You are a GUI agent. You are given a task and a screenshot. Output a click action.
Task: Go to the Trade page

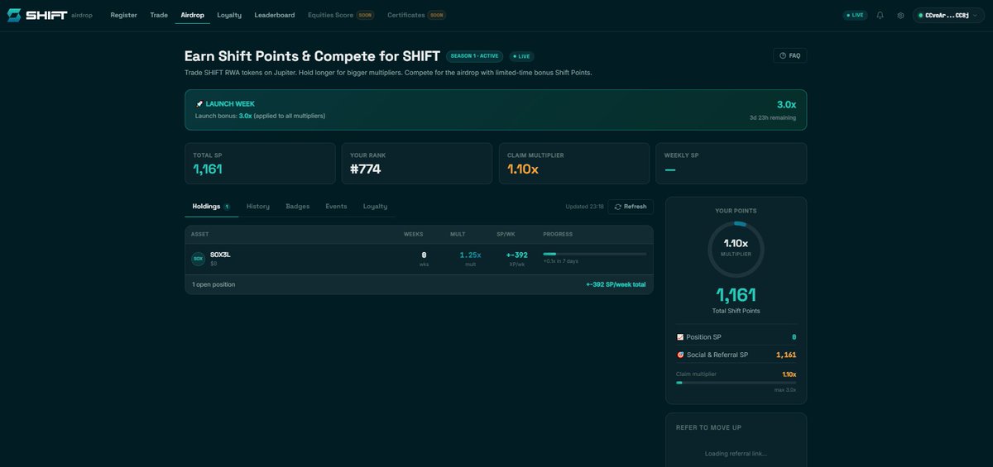pyautogui.click(x=159, y=15)
